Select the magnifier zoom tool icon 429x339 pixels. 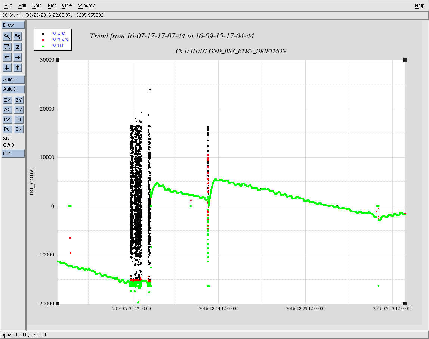pos(7,36)
